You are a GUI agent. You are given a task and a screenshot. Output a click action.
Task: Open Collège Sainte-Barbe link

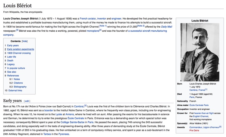[72, 122]
